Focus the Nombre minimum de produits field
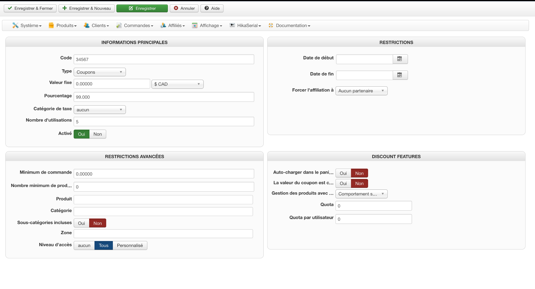The width and height of the screenshot is (535, 289). (164, 187)
